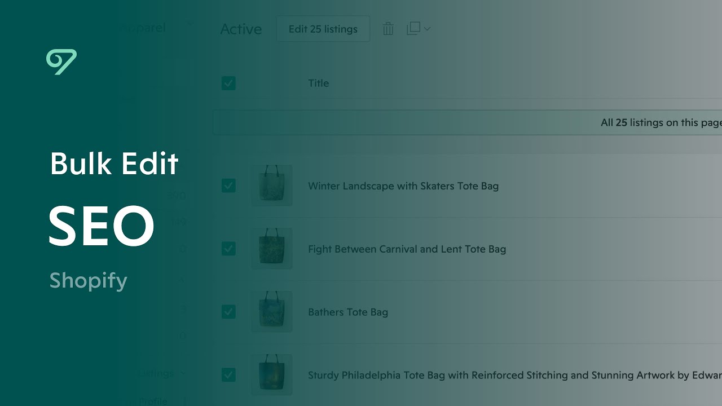Uncheck the Bathers Tote Bag checkbox
Screen dimensions: 722x406
[x=228, y=312]
